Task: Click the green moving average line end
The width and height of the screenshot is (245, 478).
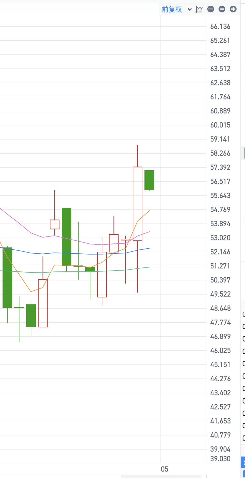Action: [x=149, y=267]
